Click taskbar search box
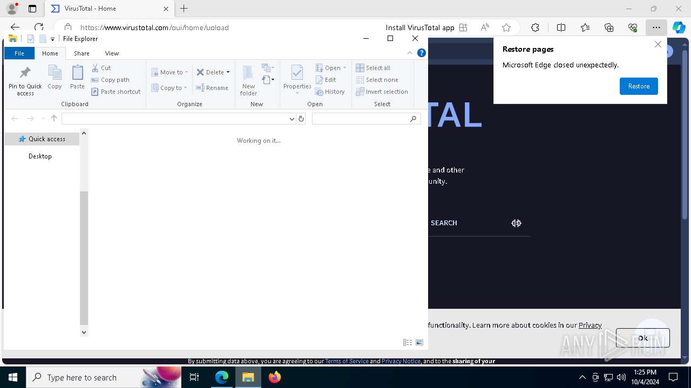This screenshot has height=388, width=691. click(103, 377)
